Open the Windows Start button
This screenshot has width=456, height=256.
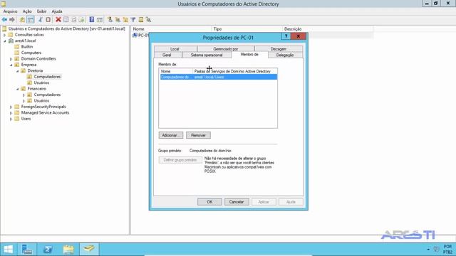pos(9,250)
